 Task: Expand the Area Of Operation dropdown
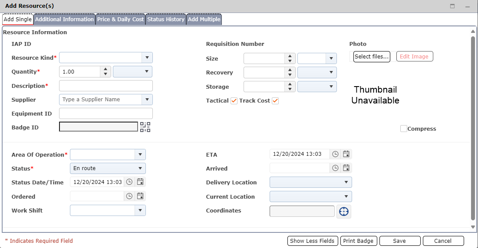coord(140,155)
